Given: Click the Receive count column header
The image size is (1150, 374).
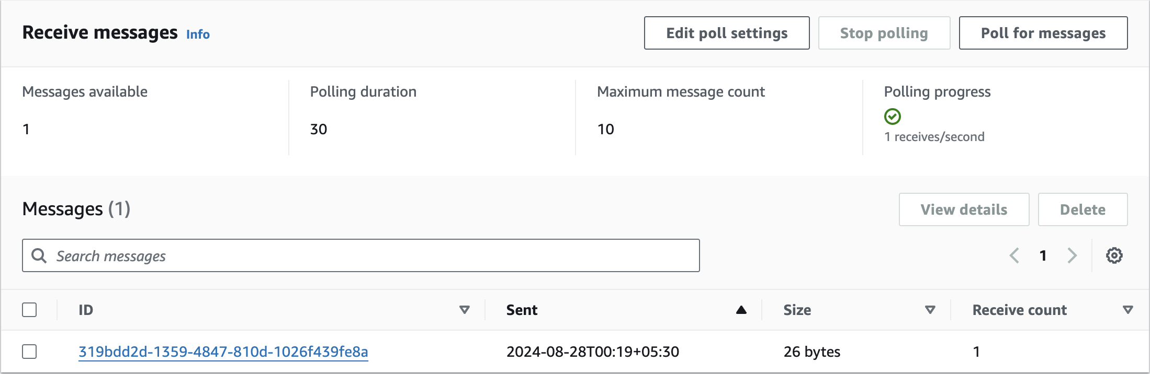Looking at the screenshot, I should coord(1019,310).
